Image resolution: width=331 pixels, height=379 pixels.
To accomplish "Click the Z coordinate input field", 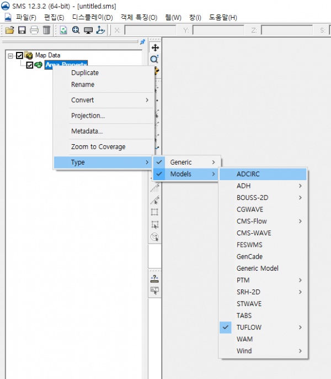I will pyautogui.click(x=287, y=30).
